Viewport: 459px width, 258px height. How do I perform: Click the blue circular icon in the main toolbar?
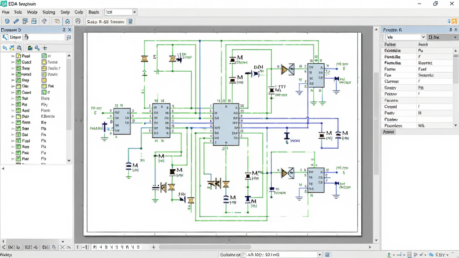click(x=7, y=21)
